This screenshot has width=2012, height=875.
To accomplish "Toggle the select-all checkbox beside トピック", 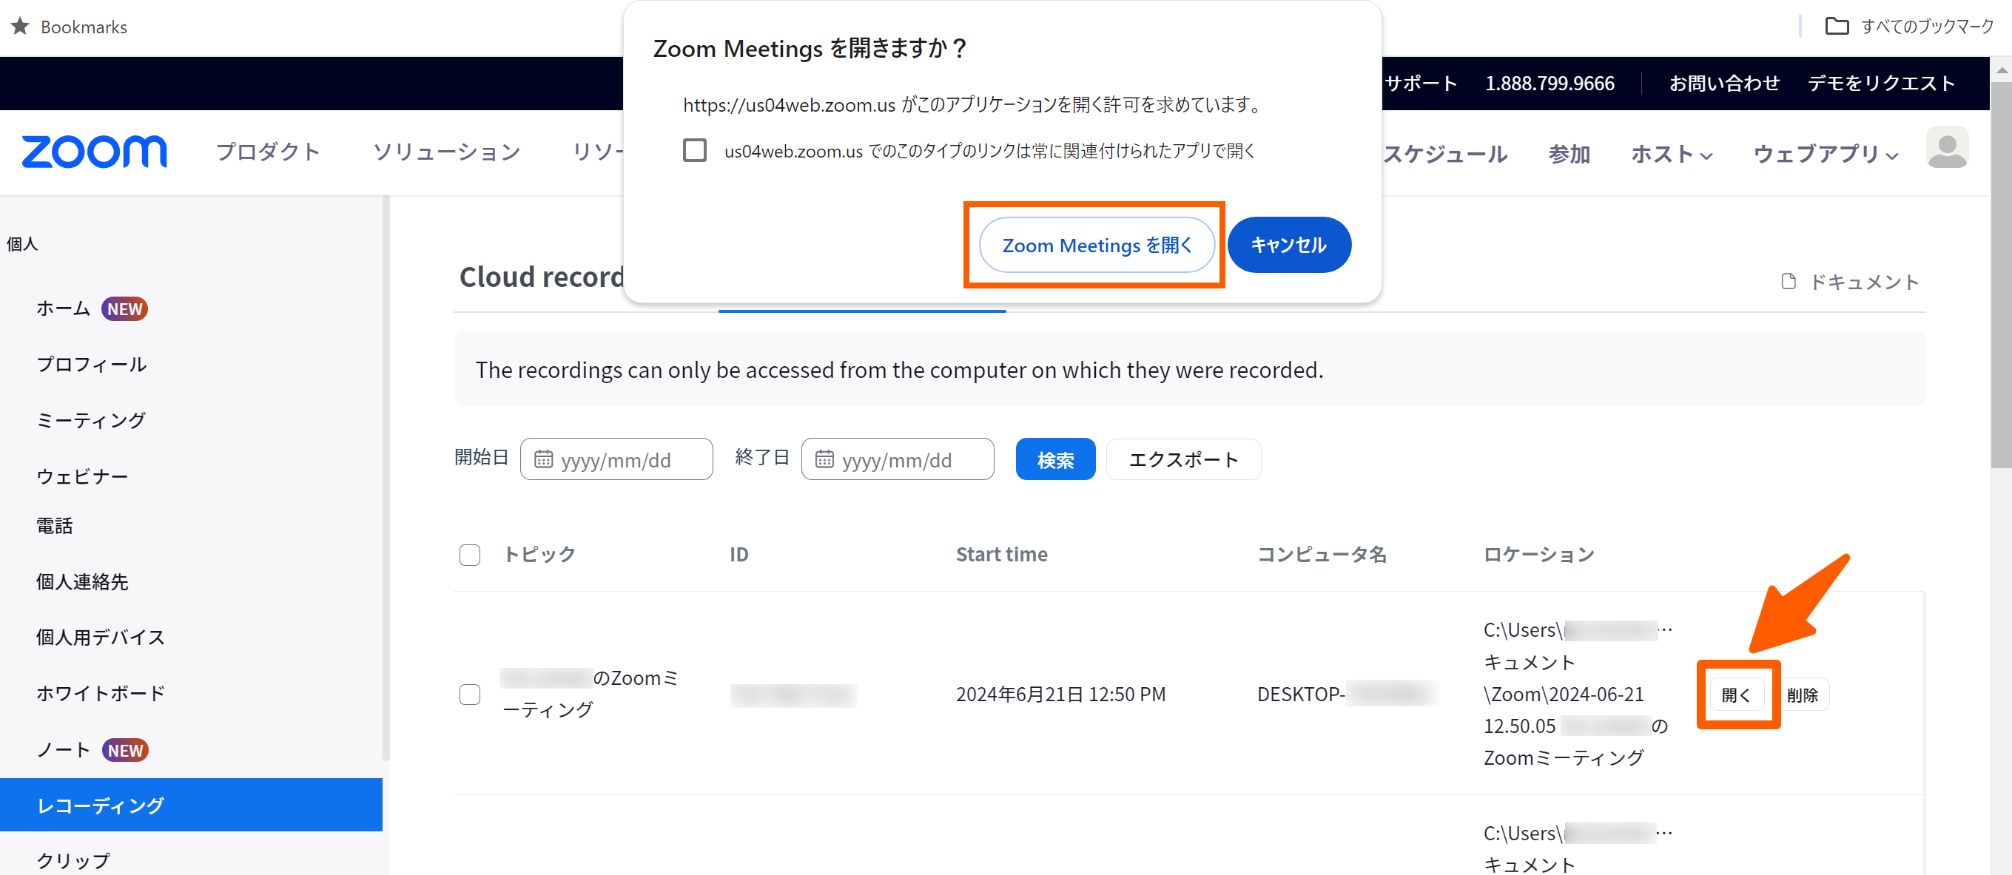I will (469, 555).
